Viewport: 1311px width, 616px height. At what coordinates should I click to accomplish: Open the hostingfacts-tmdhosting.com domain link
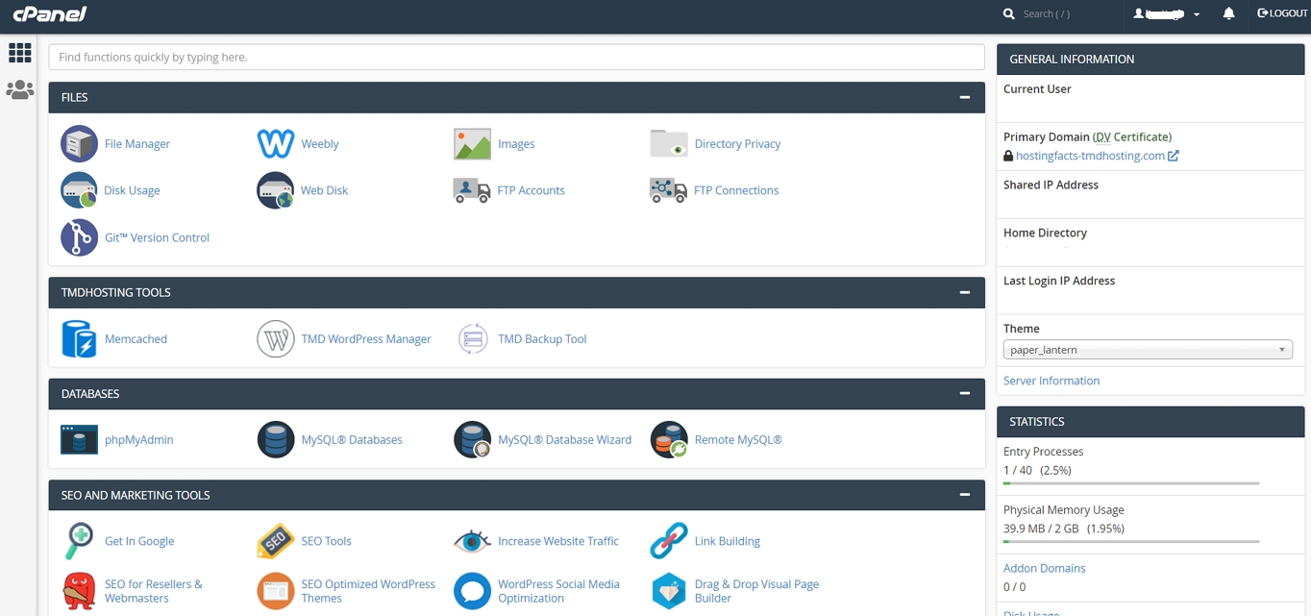pyautogui.click(x=1090, y=156)
